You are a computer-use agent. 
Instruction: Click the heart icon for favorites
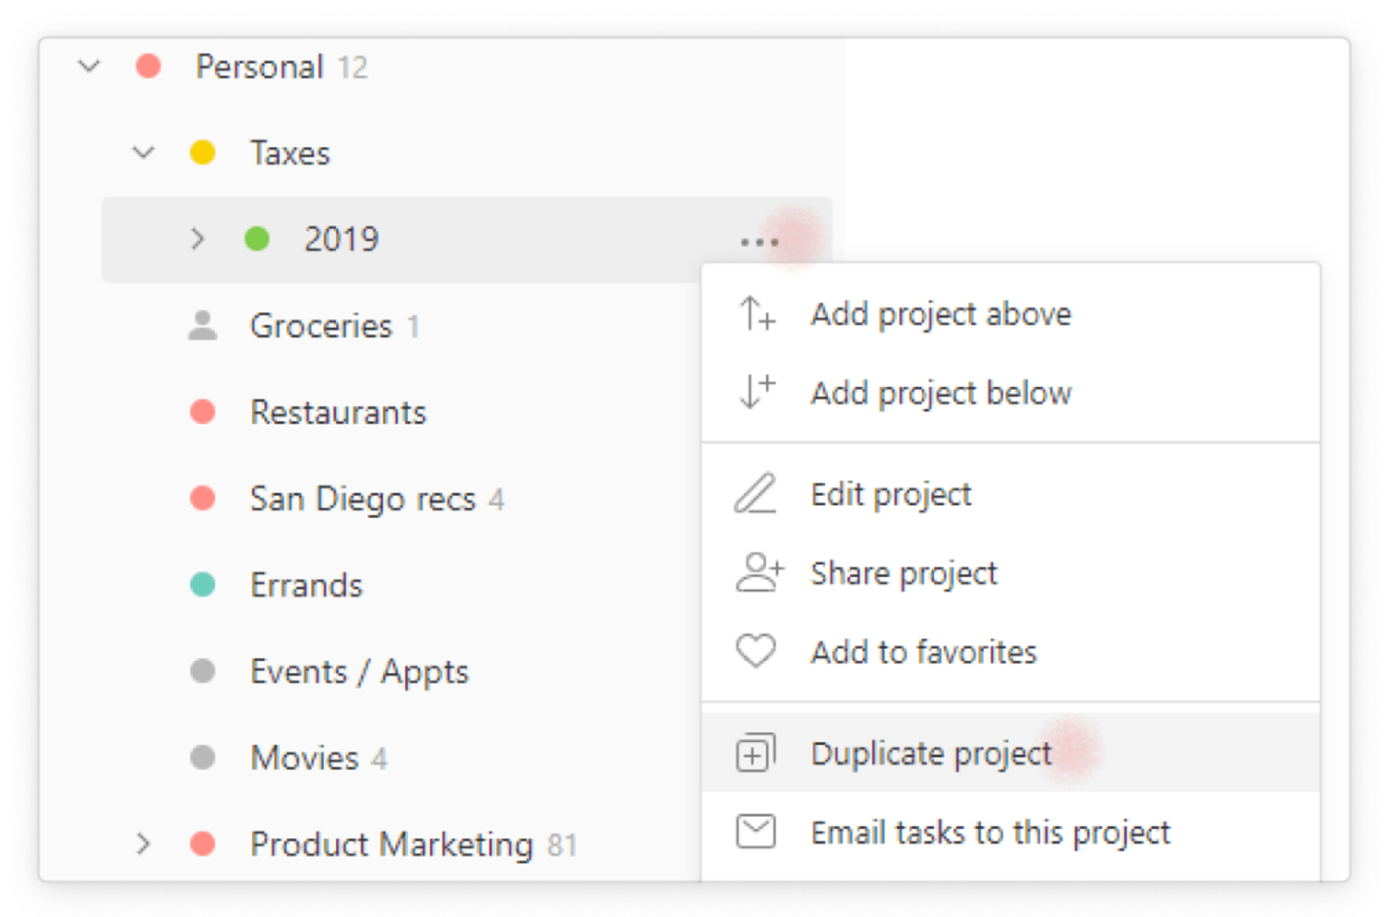point(755,650)
